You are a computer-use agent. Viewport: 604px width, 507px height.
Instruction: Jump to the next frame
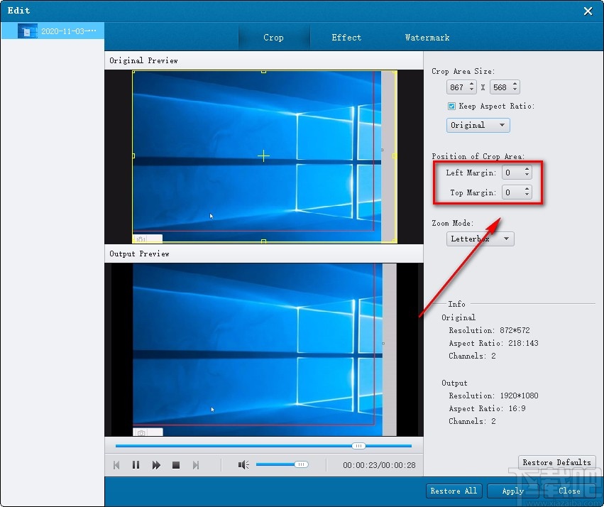click(x=196, y=465)
